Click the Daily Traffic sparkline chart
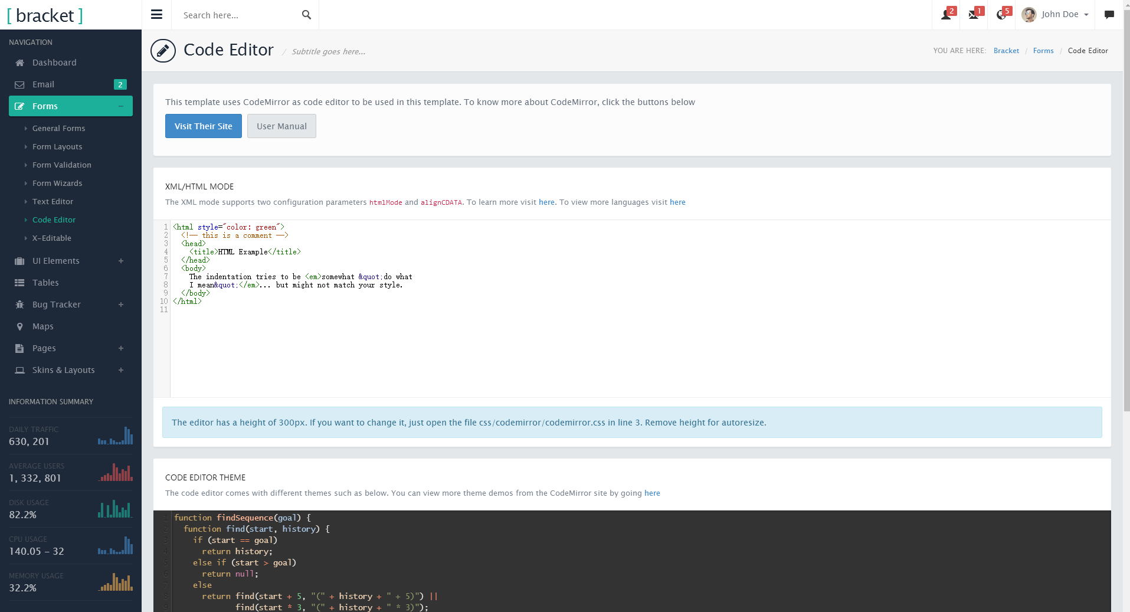This screenshot has height=612, width=1130. [x=115, y=436]
